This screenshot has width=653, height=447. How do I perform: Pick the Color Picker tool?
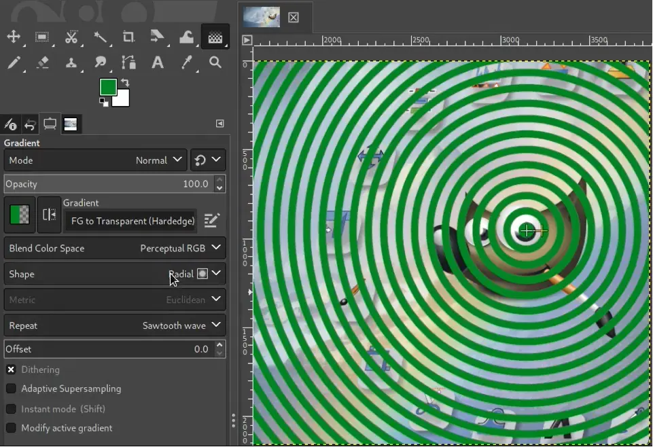[186, 62]
